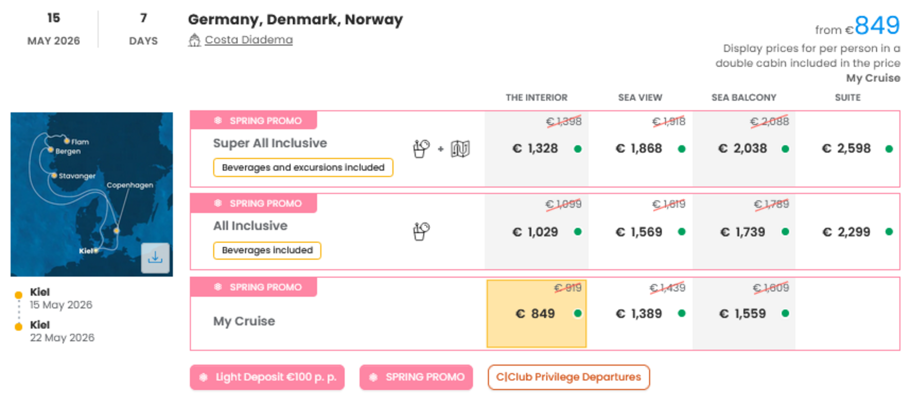Click the snowflake icon on Light Deposit badge
Viewport: 910px width, 407px height.
(204, 377)
